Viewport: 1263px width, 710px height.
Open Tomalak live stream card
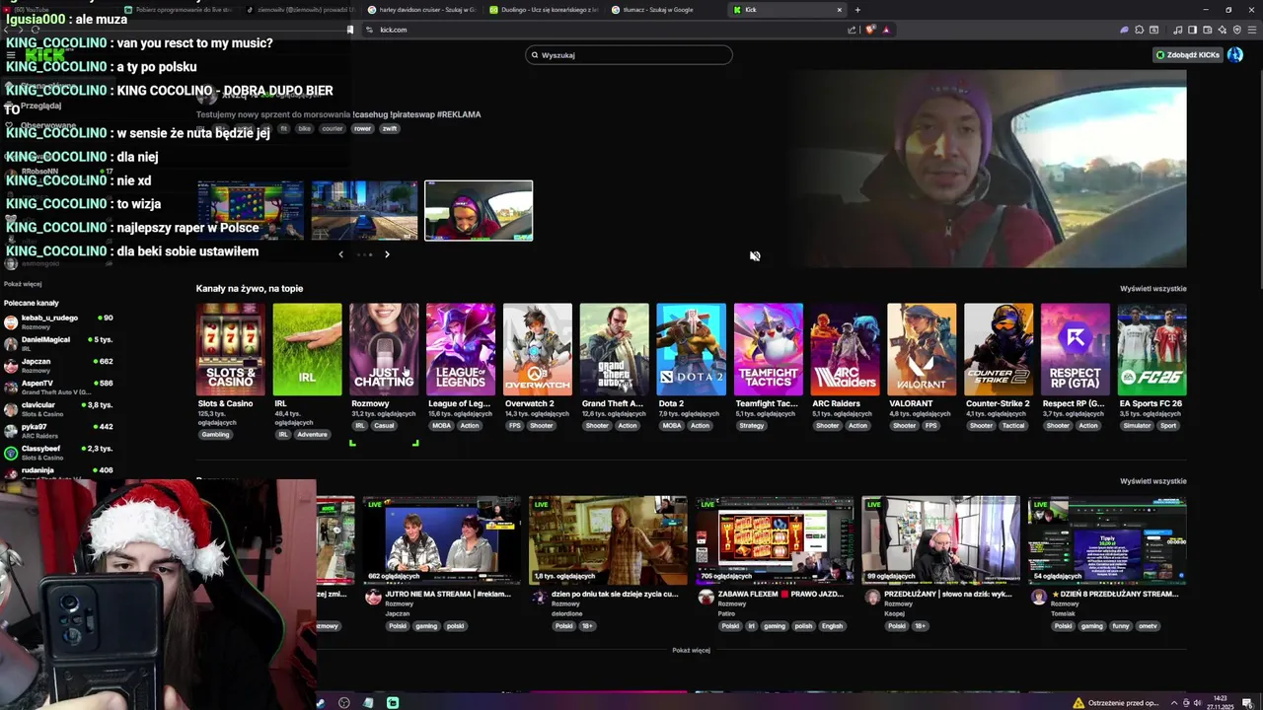tap(1107, 541)
